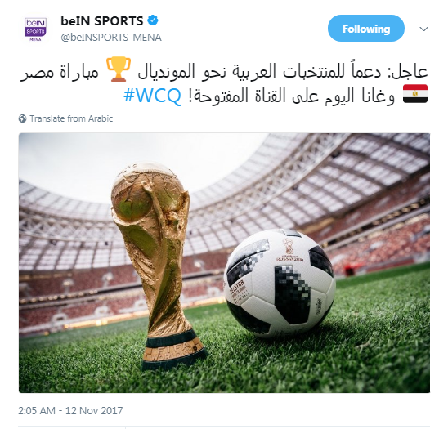Click the second line of Arabic text
This screenshot has width=448, height=429.
pos(276,96)
